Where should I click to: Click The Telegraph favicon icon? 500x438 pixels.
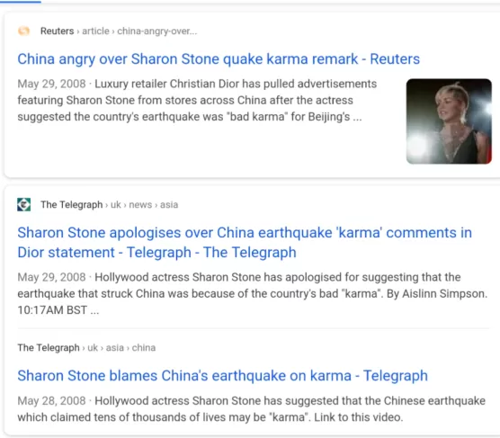(23, 204)
